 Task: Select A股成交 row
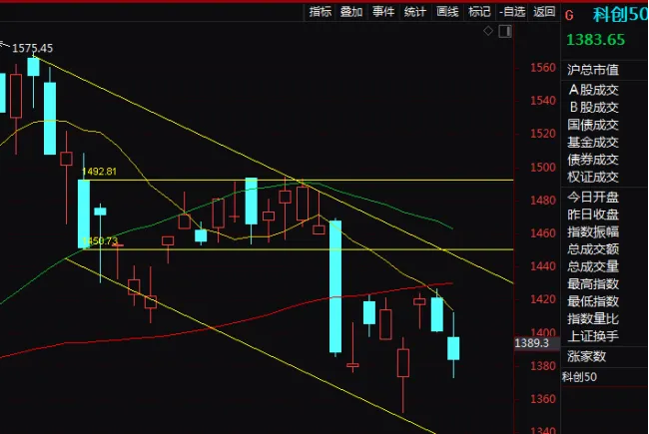coord(593,90)
